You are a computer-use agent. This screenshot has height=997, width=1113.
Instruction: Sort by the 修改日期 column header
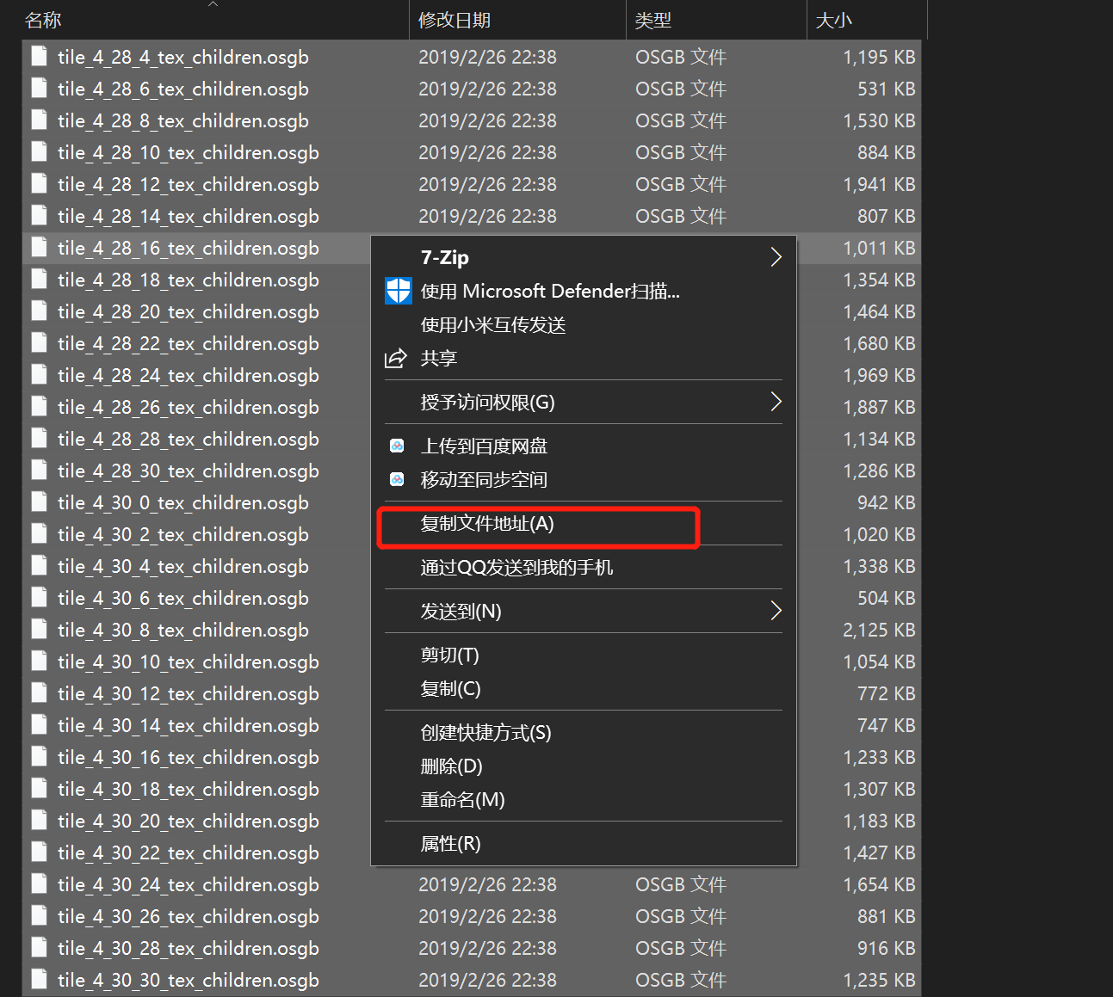point(517,20)
